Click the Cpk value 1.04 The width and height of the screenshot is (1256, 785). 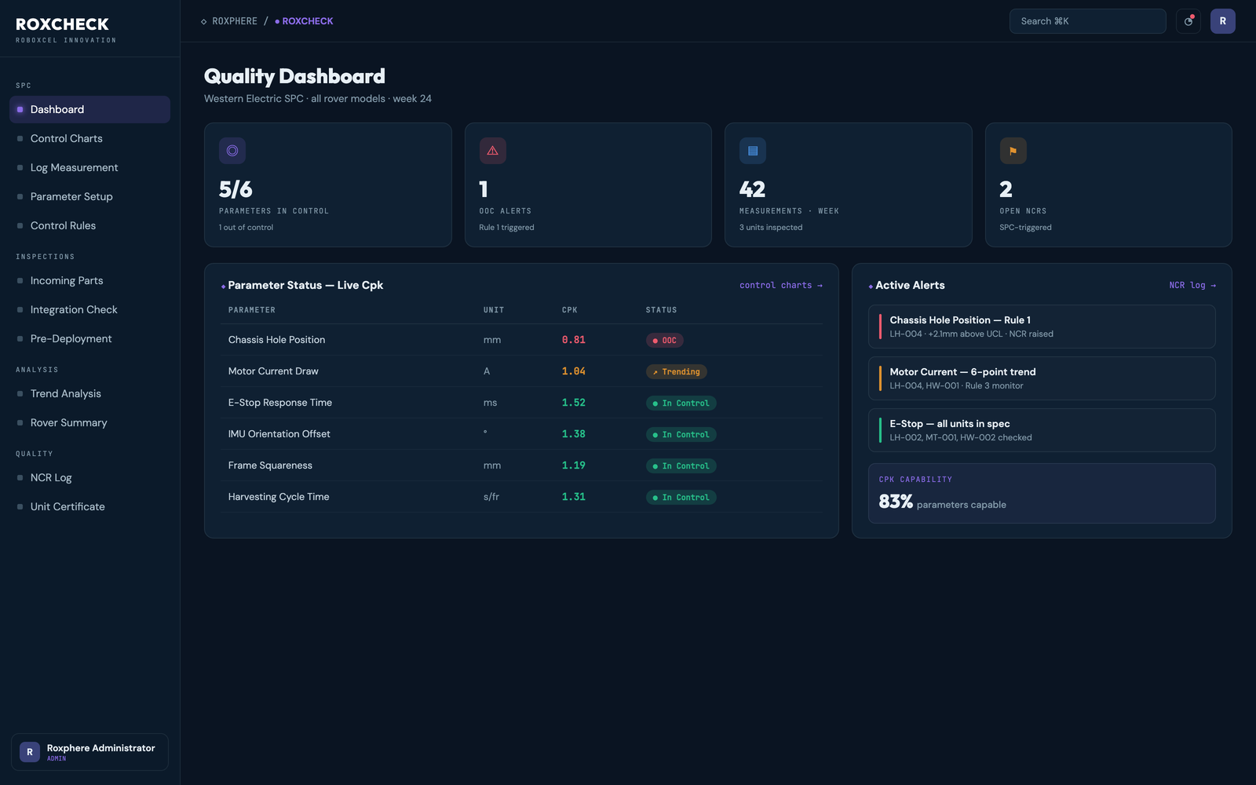[574, 371]
